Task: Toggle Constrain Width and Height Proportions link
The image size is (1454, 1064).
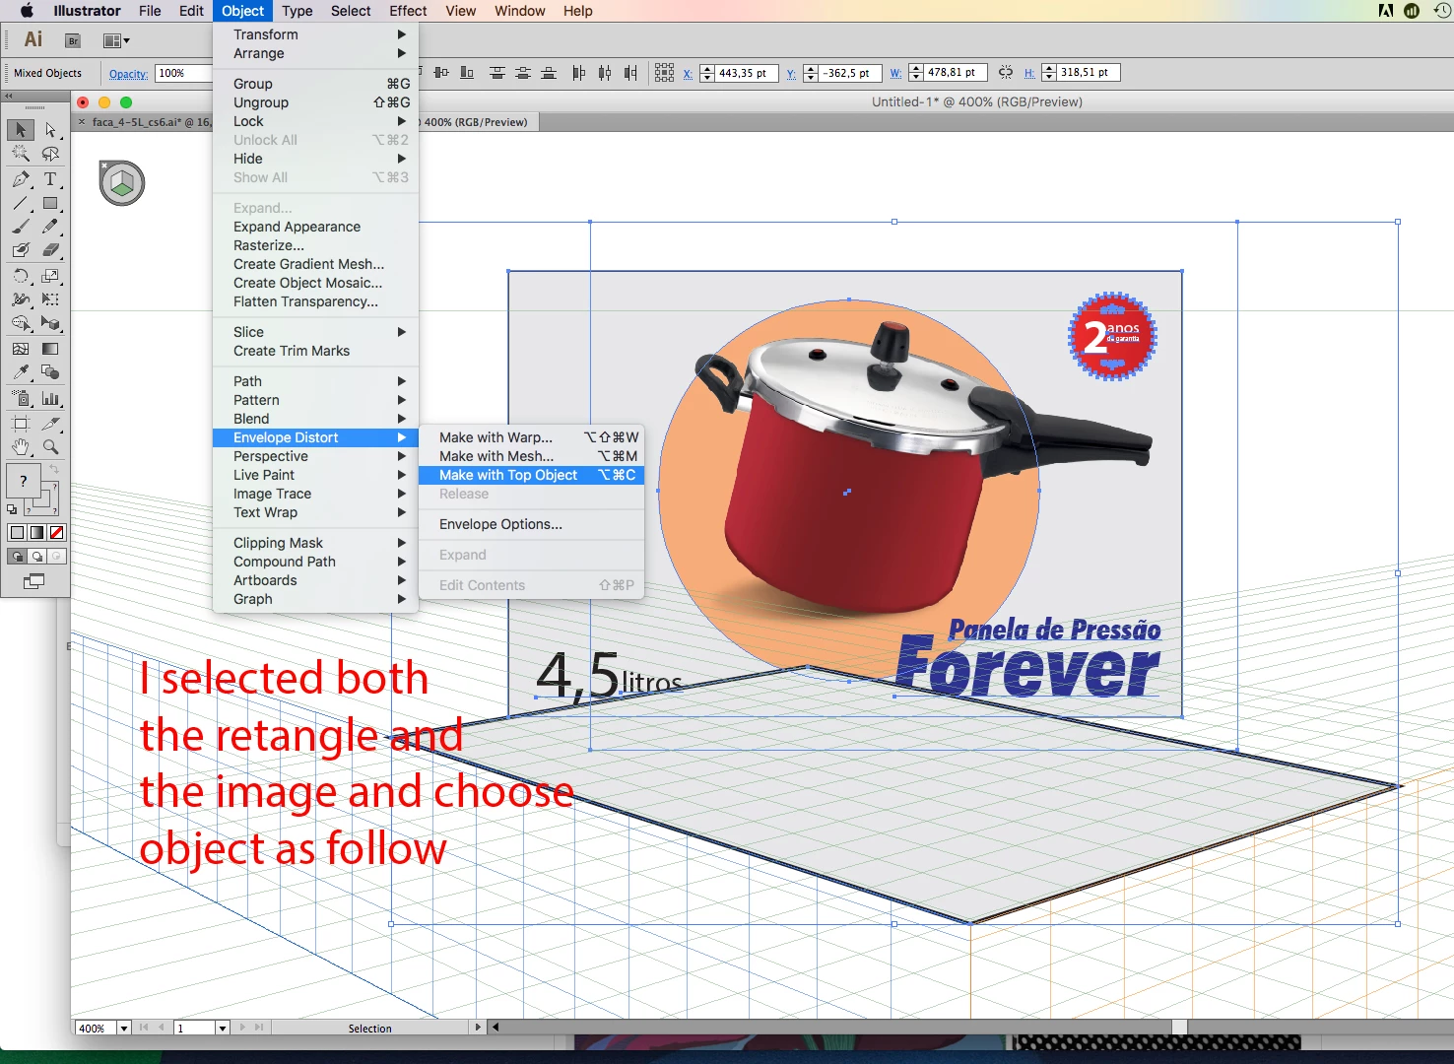Action: tap(1005, 73)
